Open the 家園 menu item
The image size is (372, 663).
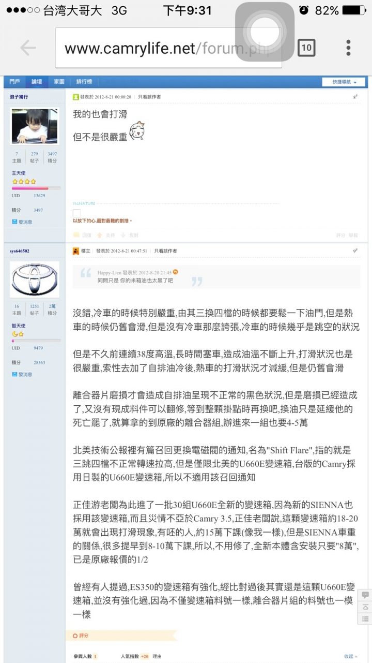59,82
